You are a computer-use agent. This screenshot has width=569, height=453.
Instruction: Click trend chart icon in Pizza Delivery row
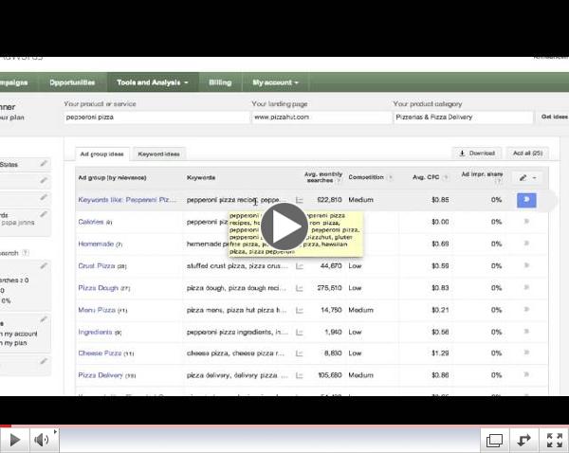point(299,375)
